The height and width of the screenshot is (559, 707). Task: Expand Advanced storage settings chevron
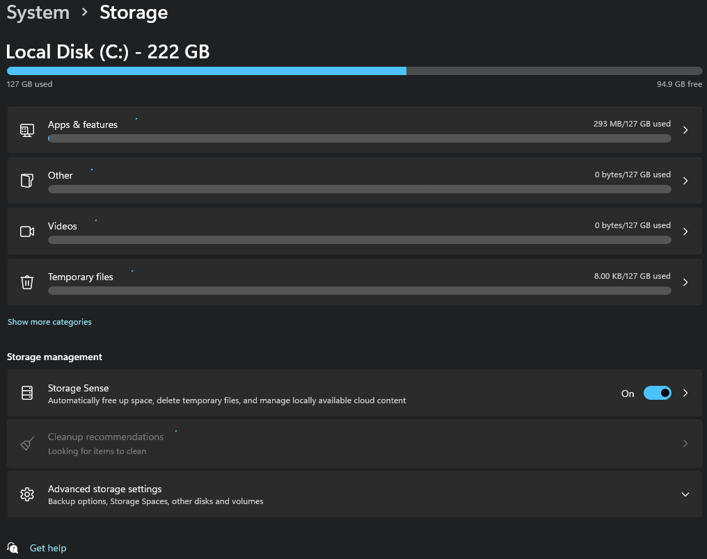[685, 494]
